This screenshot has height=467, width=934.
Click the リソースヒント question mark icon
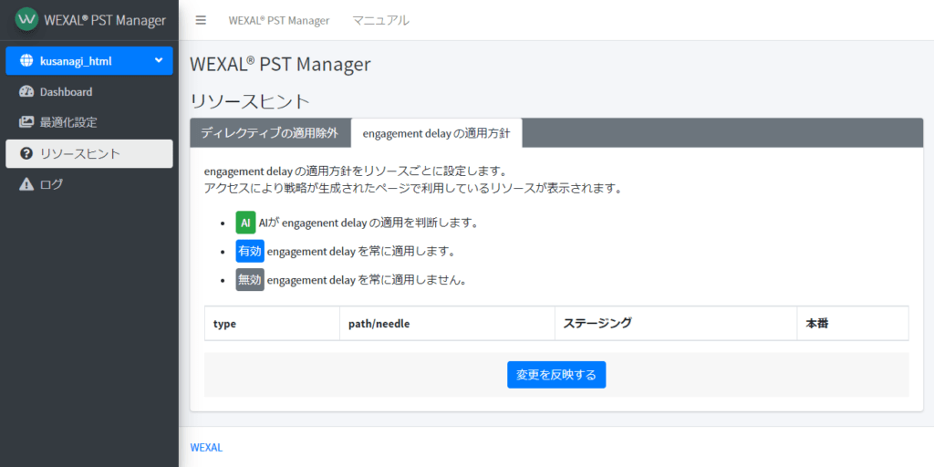pos(26,153)
